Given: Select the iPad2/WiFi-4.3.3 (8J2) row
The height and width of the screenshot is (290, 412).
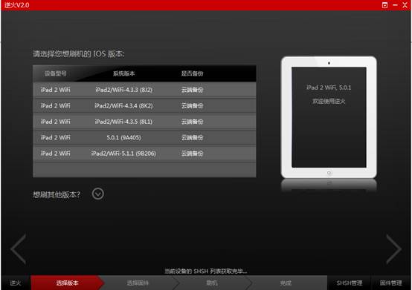Looking at the screenshot, I should [x=144, y=90].
